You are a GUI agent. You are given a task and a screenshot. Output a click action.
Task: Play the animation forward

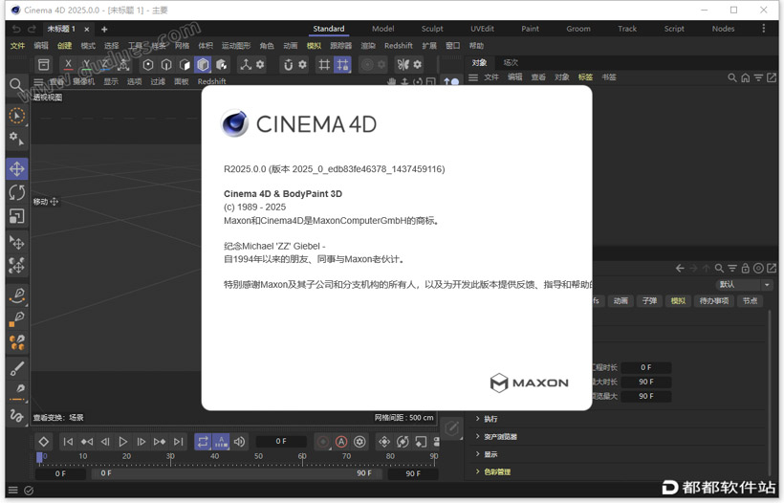coord(122,442)
